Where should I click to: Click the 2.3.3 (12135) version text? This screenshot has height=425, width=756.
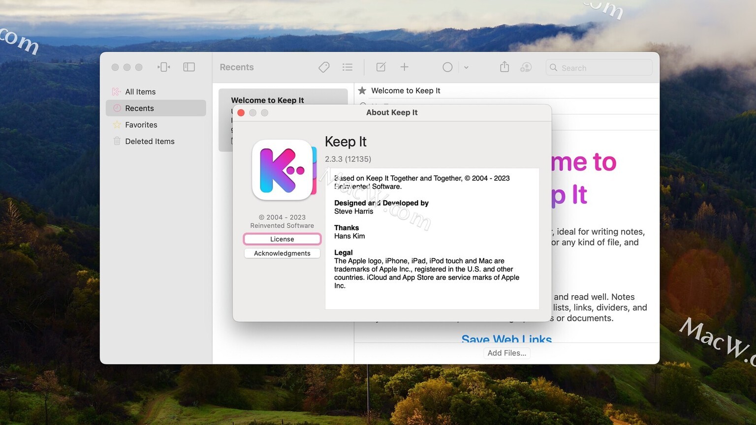pyautogui.click(x=348, y=159)
